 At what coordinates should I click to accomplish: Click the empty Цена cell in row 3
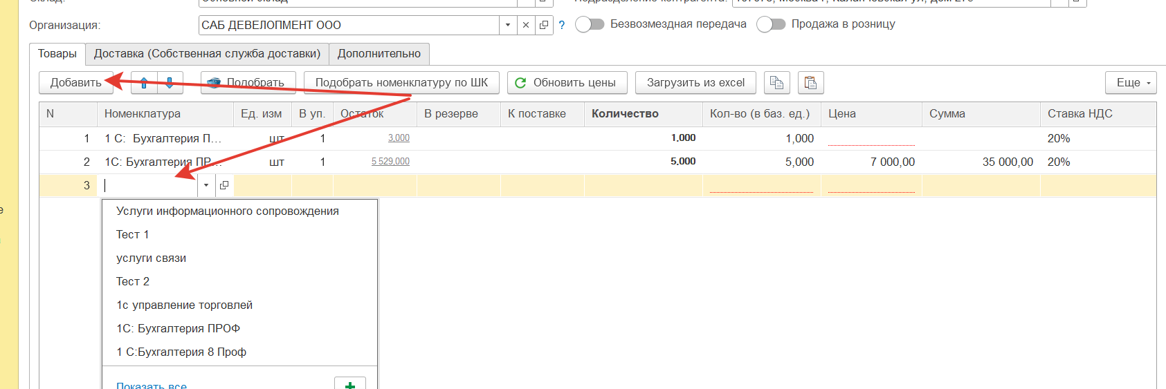(x=871, y=185)
